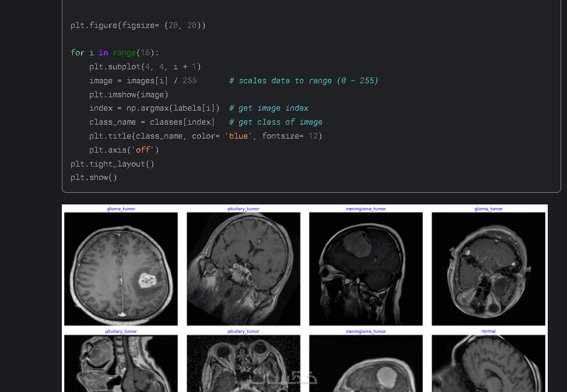The width and height of the screenshot is (567, 392).
Task: Click the glioma_tumor axial brain scan thumbnail with bright lesion
Action: [121, 269]
